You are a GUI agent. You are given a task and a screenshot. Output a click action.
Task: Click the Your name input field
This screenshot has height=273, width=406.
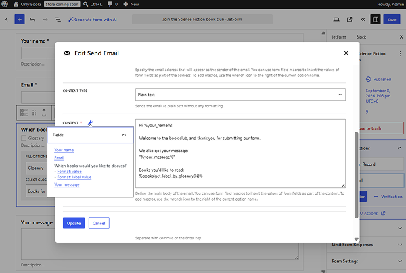click(x=38, y=53)
